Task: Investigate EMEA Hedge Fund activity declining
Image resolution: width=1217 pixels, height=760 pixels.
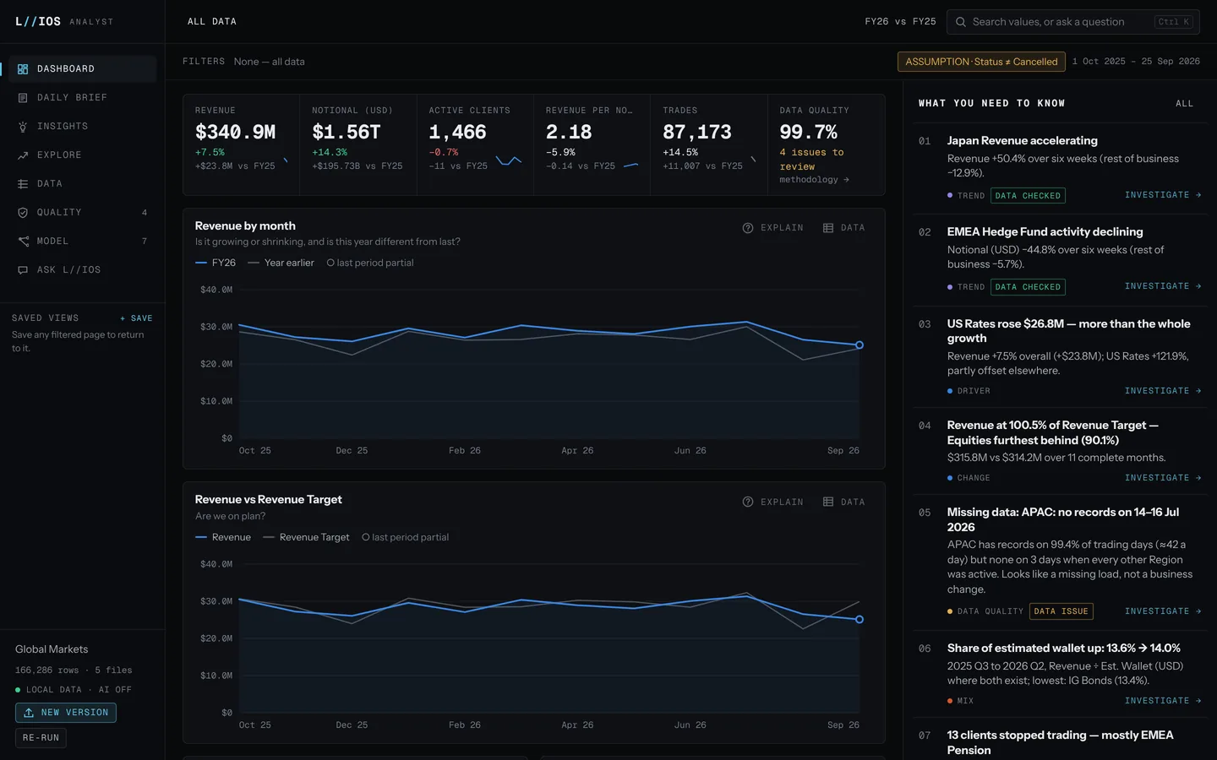Action: coord(1163,286)
